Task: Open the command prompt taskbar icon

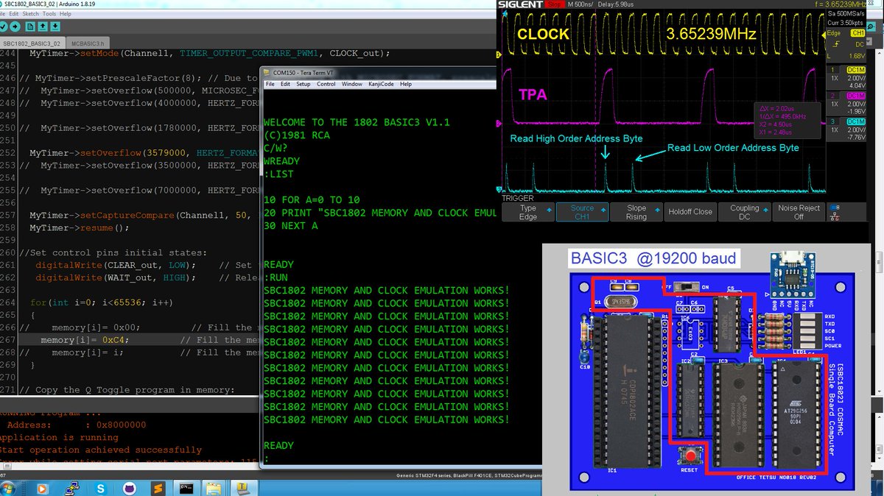Action: point(186,488)
